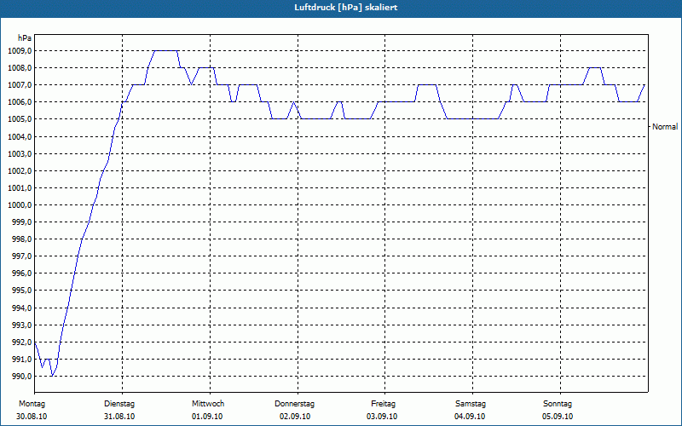Image resolution: width=682 pixels, height=426 pixels.
Task: Click the 'Normal' pressure marker label
Action: pyautogui.click(x=665, y=127)
